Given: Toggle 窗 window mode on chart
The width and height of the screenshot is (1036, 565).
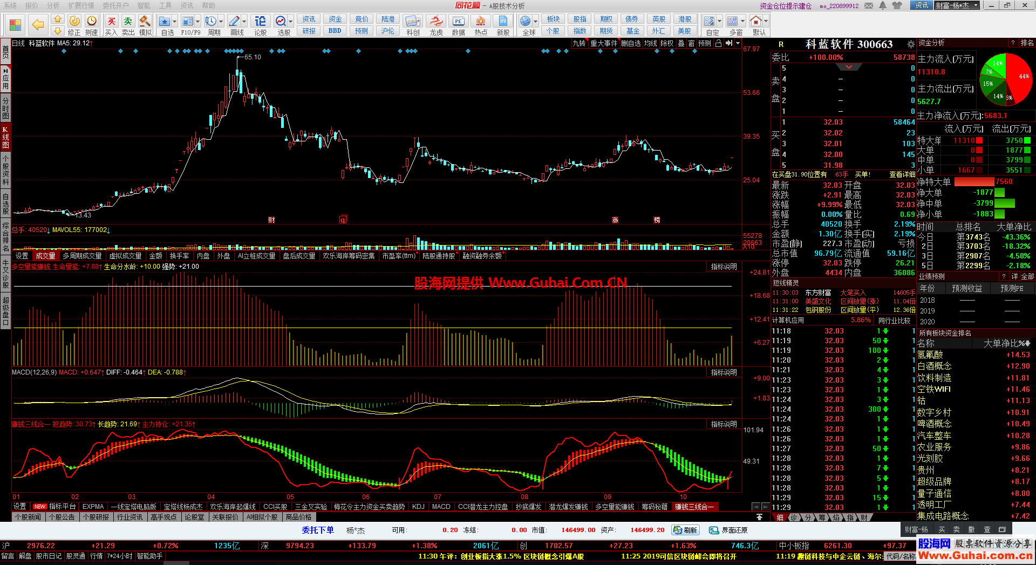Looking at the screenshot, I should (691, 43).
